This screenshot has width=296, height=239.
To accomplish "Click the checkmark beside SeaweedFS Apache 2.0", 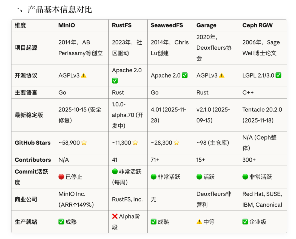I will (185, 75).
